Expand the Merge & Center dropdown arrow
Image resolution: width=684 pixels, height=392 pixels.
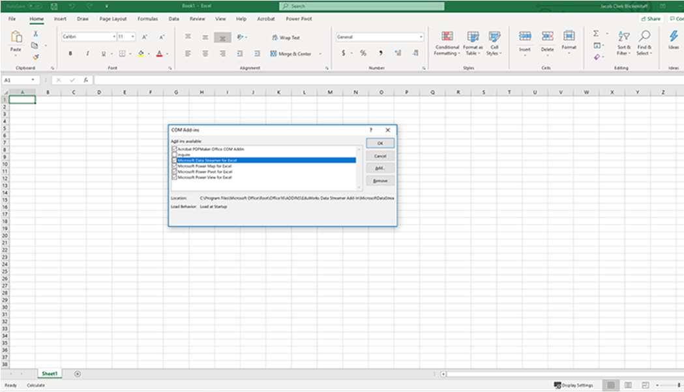coord(320,53)
